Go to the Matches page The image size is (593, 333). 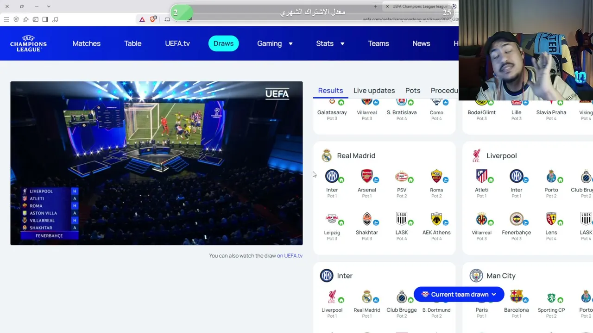tap(86, 43)
